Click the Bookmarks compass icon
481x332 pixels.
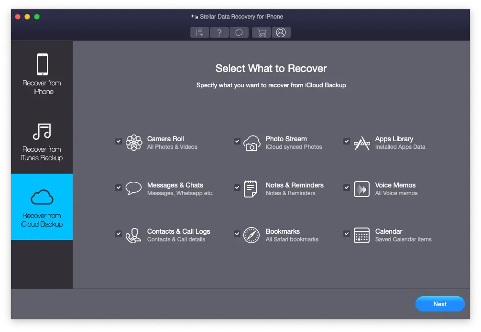point(251,235)
